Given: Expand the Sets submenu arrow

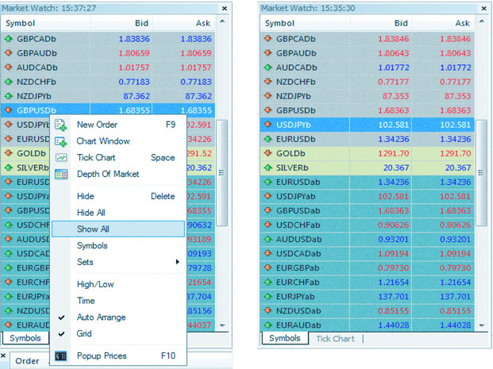Looking at the screenshot, I should point(176,262).
